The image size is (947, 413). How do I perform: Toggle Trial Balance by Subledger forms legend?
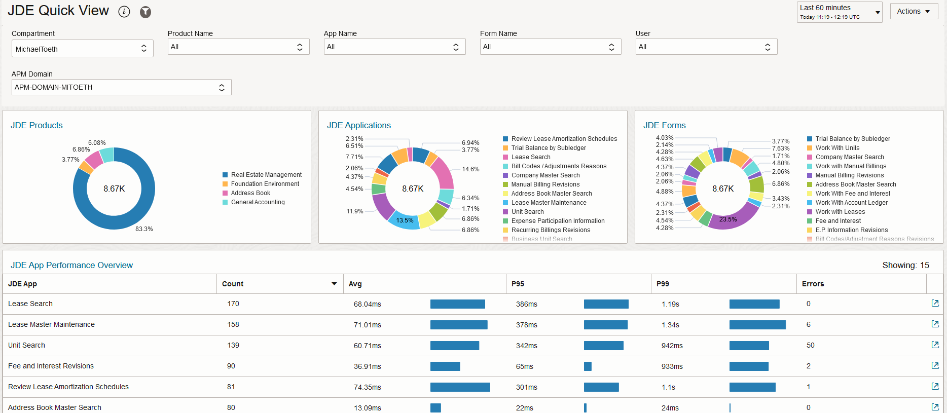click(x=849, y=139)
